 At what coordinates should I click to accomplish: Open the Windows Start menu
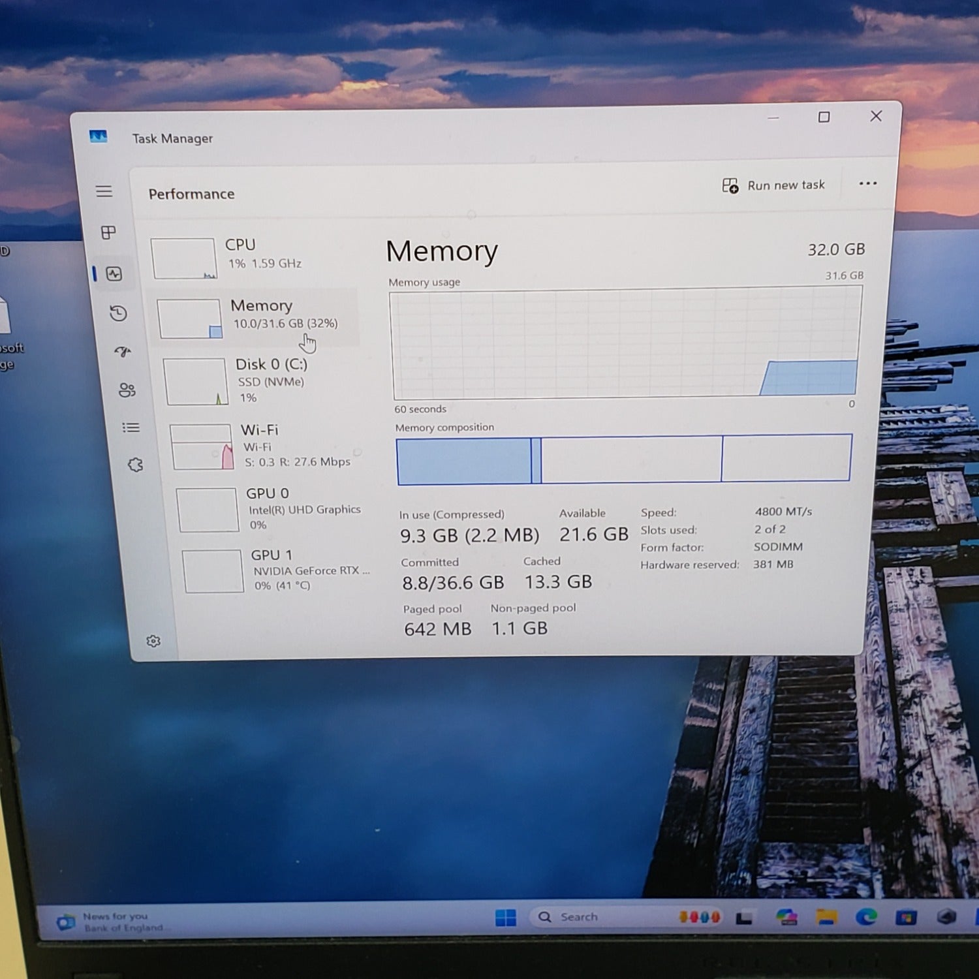tap(505, 918)
